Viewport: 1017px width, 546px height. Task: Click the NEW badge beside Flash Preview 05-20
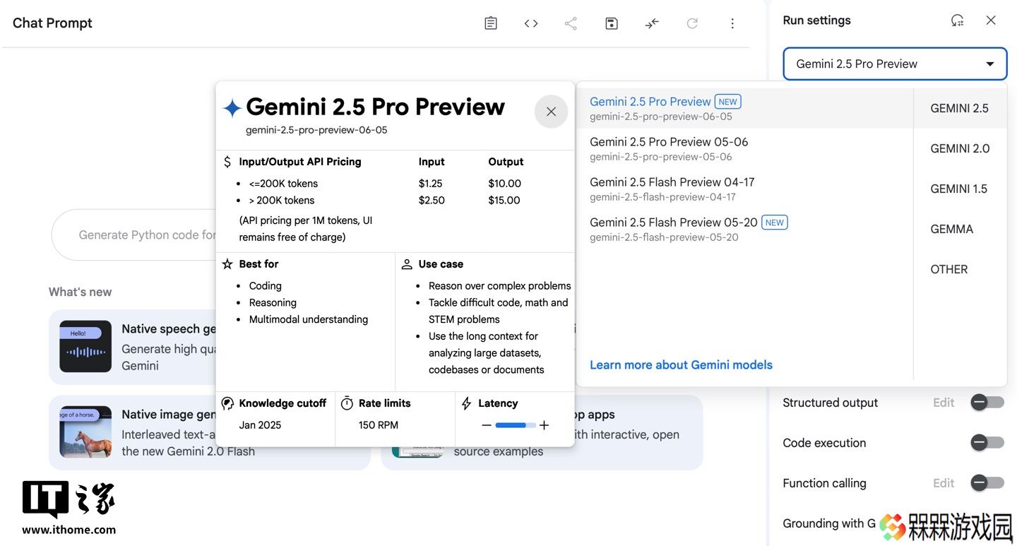coord(775,222)
